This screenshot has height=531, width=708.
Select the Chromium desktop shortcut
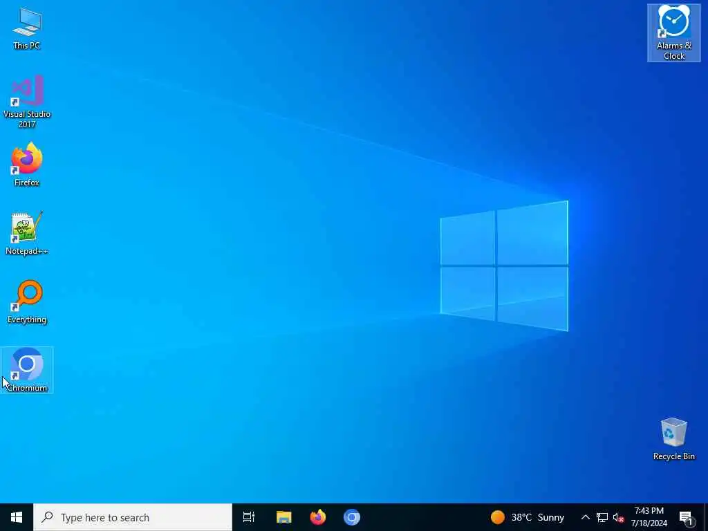pos(27,370)
